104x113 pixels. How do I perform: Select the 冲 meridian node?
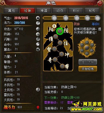(x=61, y=54)
